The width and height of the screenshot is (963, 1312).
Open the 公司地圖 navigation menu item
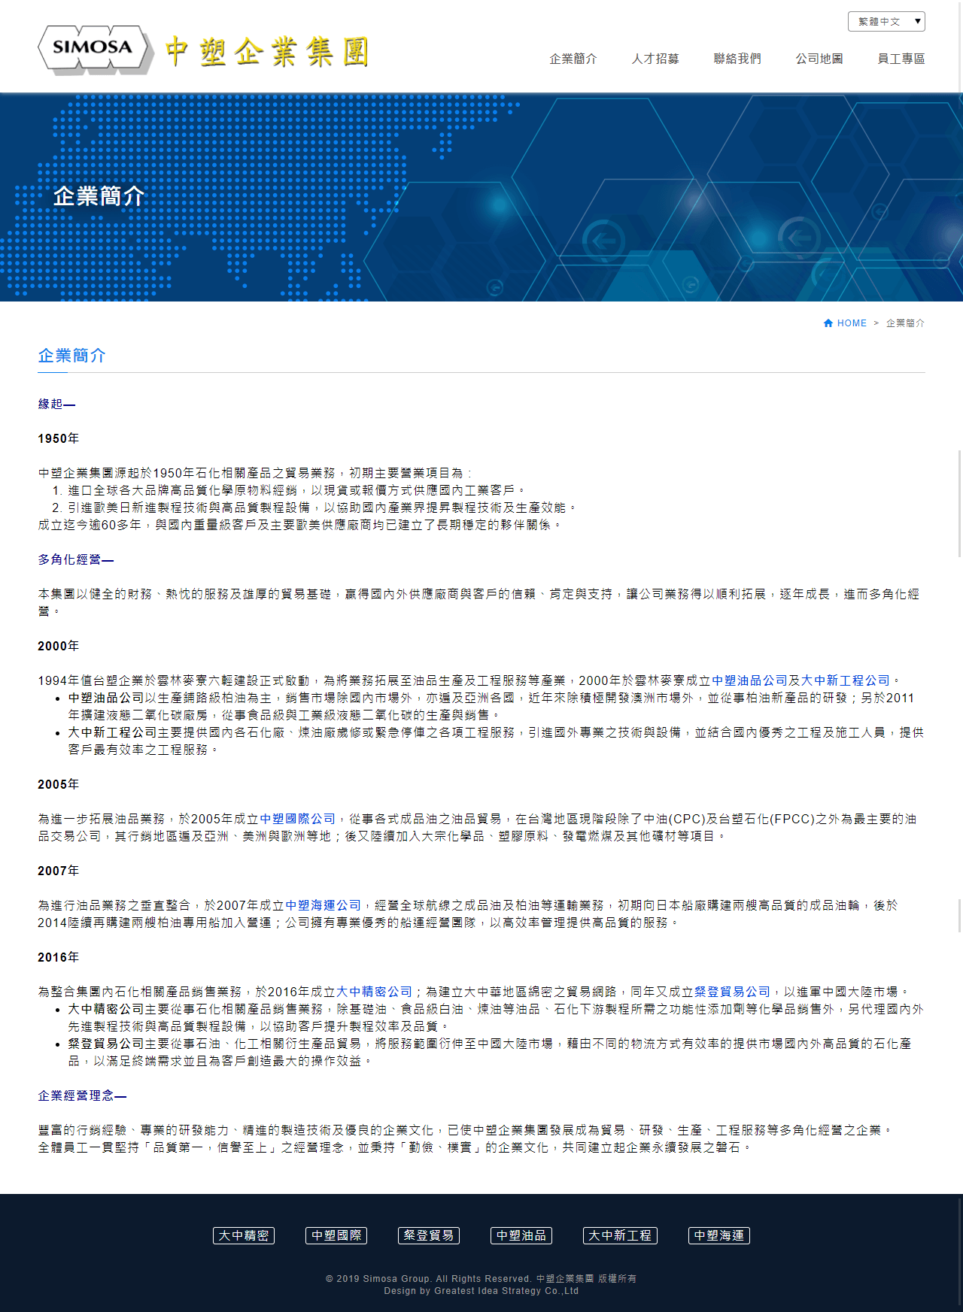click(819, 59)
